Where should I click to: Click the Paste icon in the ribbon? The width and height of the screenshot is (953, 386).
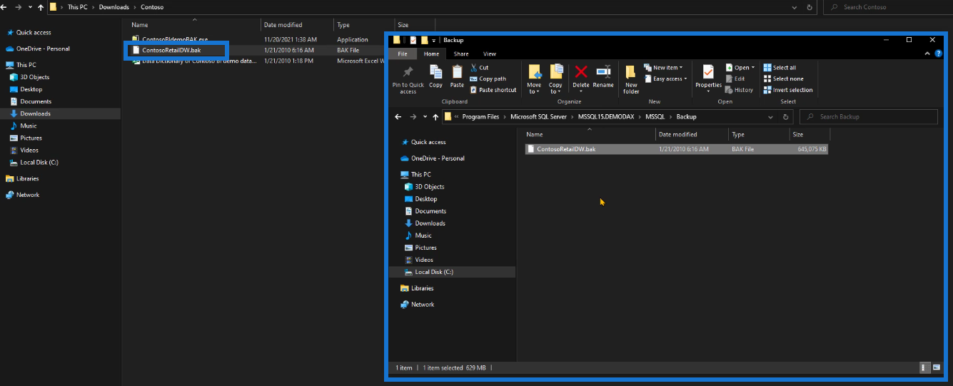click(x=457, y=76)
